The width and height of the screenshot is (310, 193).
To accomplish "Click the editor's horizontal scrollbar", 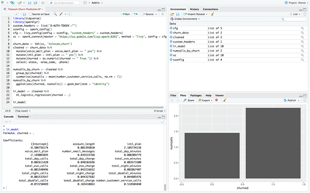I will click(x=89, y=107).
